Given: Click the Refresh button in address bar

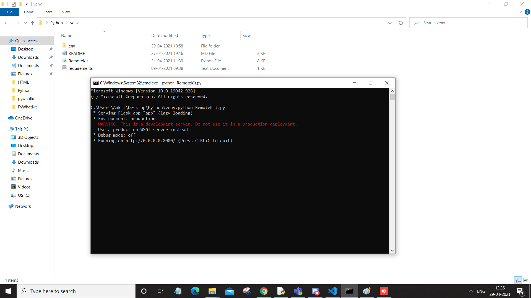Looking at the screenshot, I should coord(400,23).
